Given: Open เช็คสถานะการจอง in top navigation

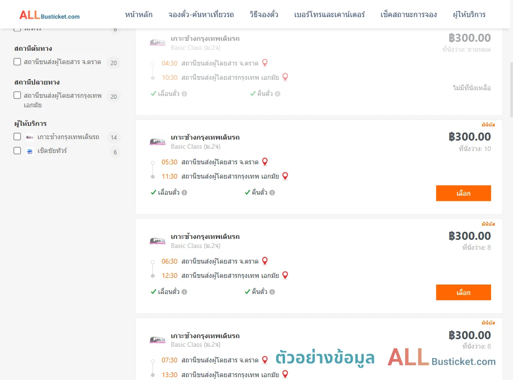Looking at the screenshot, I should [408, 14].
